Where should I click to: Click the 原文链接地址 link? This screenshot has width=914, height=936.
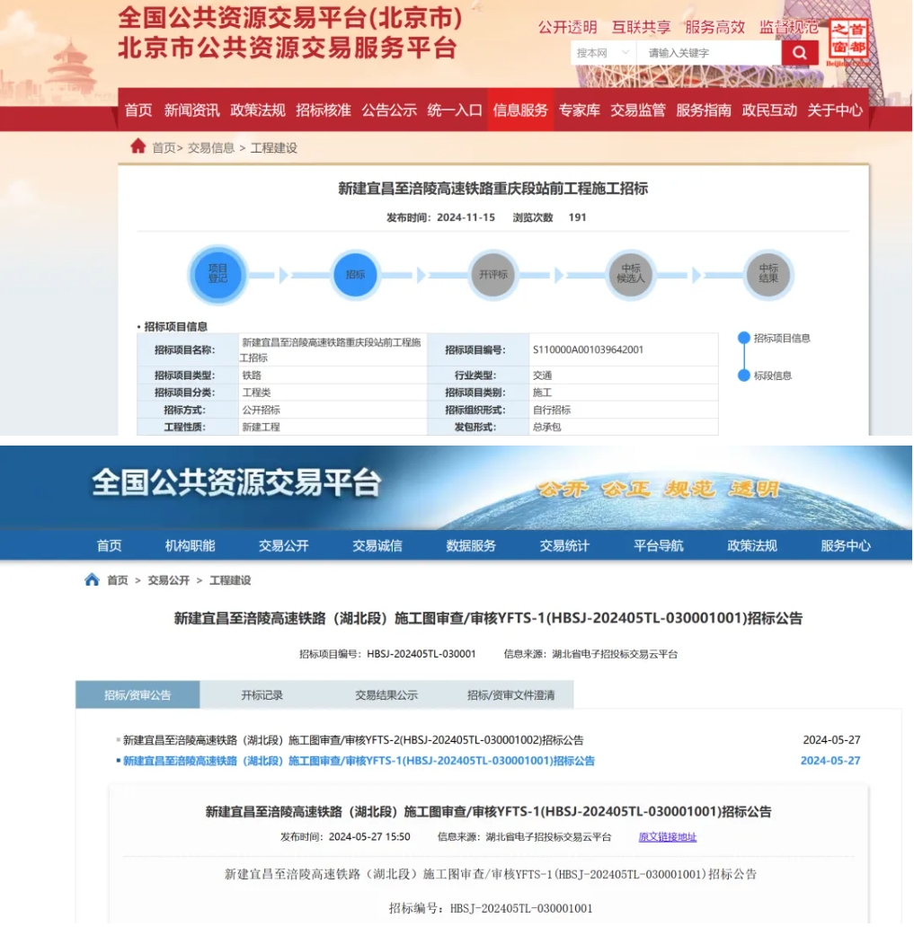(x=667, y=837)
